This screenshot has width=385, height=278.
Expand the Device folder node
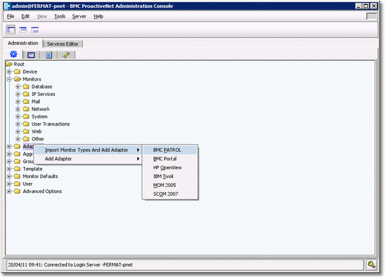point(9,72)
